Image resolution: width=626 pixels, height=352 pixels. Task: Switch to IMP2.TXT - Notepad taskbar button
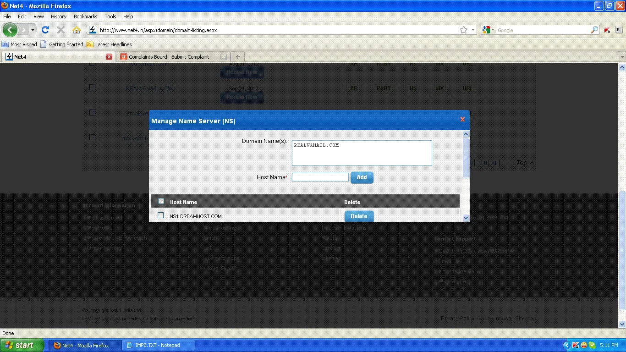click(x=158, y=345)
